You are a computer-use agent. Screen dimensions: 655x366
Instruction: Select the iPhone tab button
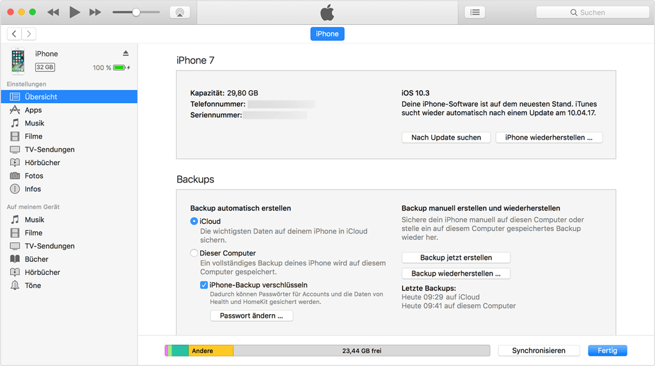click(x=327, y=34)
